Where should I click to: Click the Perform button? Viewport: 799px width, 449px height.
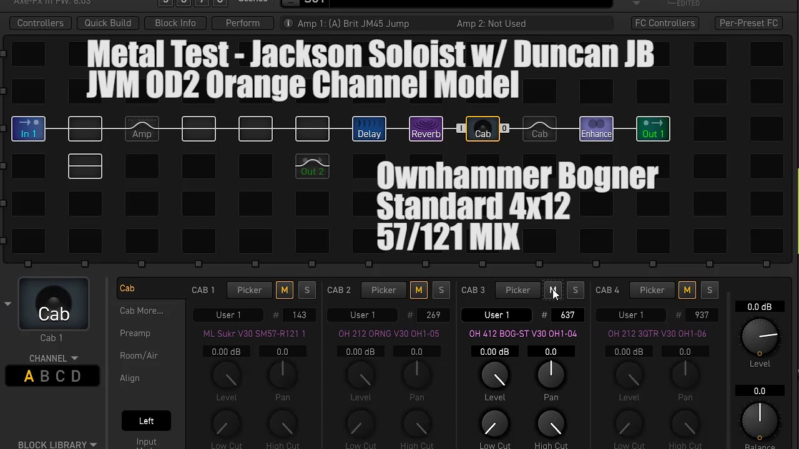coord(243,23)
